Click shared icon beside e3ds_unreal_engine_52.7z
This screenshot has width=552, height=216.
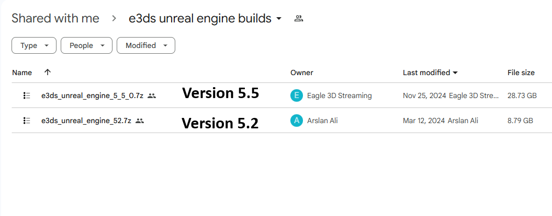tap(140, 121)
